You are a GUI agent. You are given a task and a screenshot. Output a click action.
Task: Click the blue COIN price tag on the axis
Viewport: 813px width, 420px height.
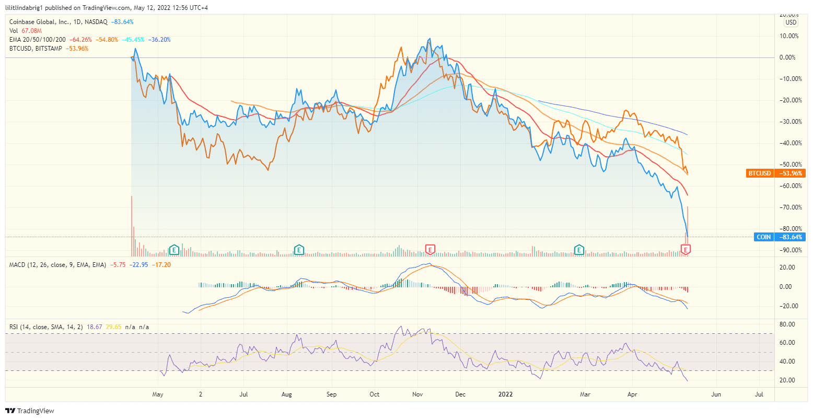point(763,237)
